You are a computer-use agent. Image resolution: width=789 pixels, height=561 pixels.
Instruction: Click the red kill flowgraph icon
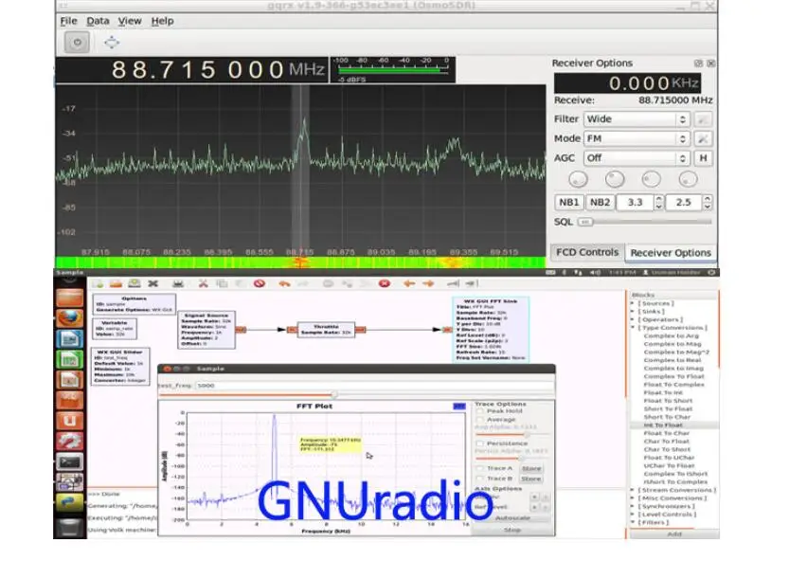tap(385, 284)
